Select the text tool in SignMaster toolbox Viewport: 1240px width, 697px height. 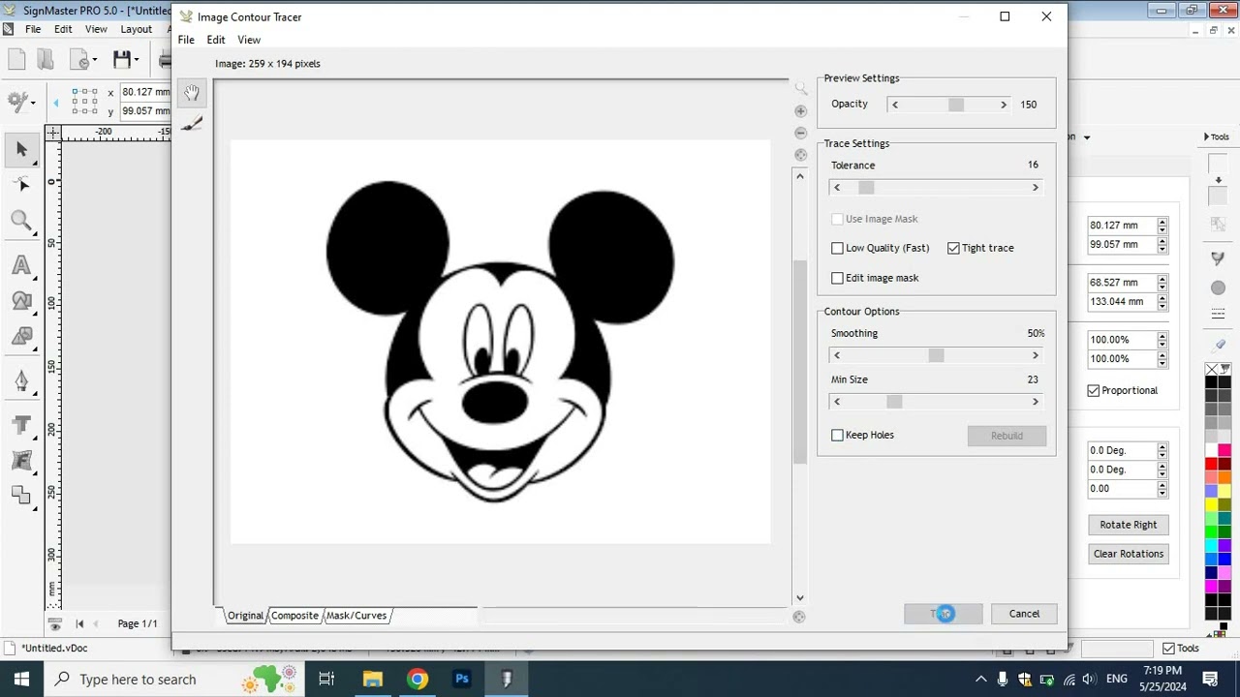(x=21, y=265)
